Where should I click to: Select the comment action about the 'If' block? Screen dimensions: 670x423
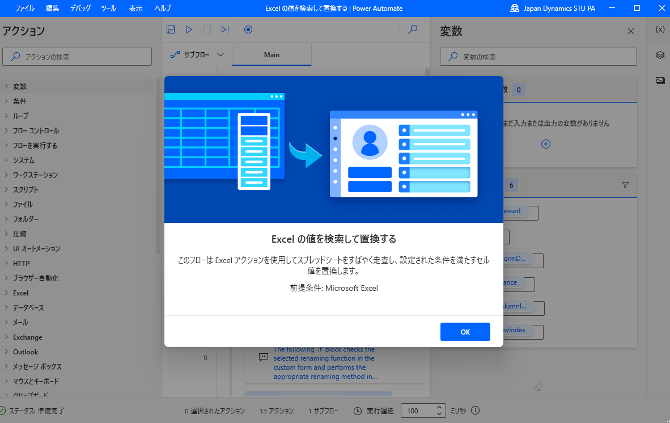(334, 363)
